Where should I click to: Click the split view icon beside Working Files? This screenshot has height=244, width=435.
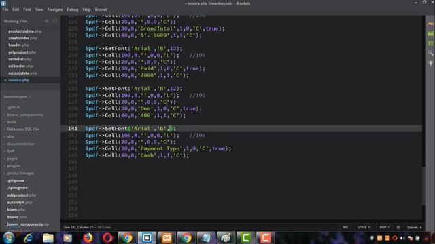[x=54, y=21]
